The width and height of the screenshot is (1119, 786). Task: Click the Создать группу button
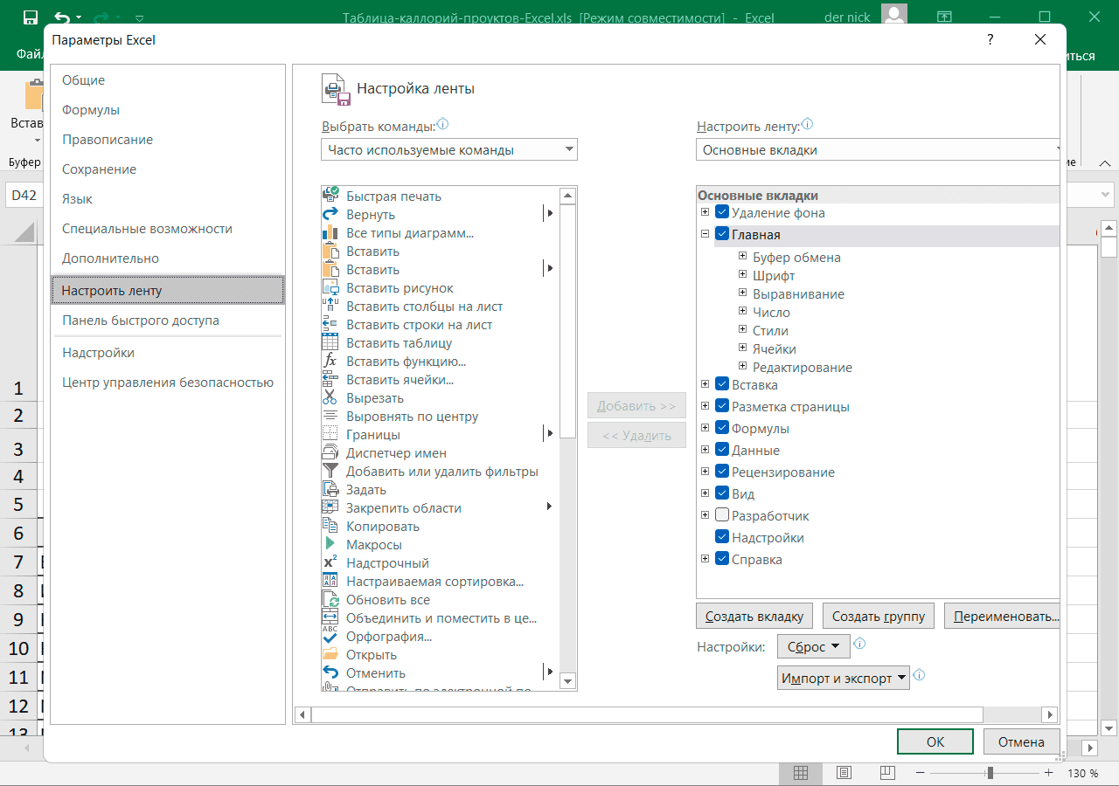coord(879,616)
